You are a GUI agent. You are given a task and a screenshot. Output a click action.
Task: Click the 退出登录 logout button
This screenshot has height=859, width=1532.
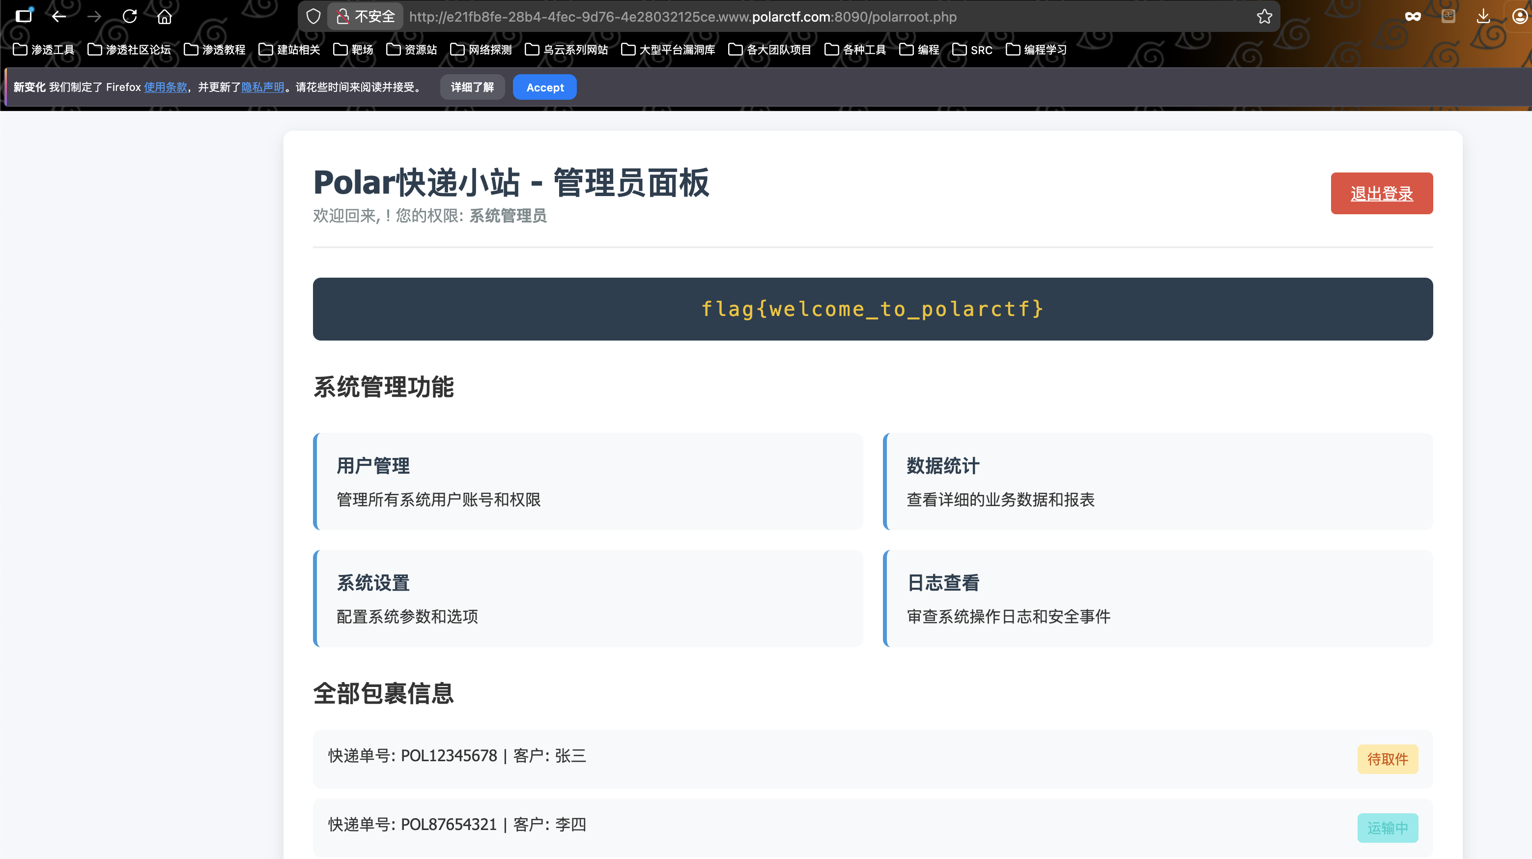(1381, 194)
